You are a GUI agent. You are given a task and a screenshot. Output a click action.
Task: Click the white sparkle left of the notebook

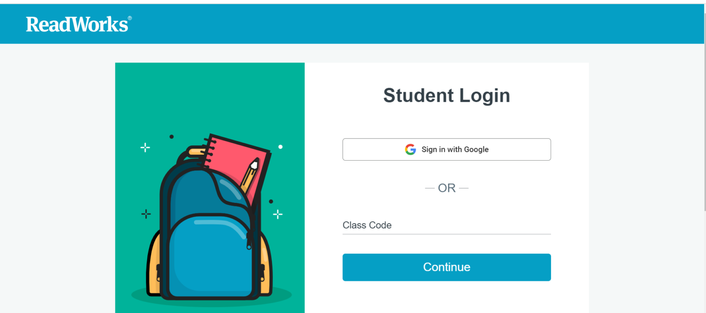(x=145, y=147)
